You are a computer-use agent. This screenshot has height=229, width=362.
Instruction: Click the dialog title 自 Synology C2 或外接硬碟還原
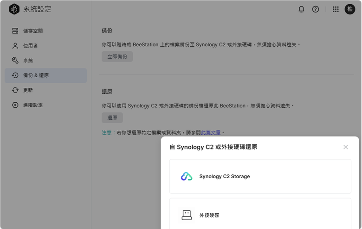pyautogui.click(x=213, y=147)
